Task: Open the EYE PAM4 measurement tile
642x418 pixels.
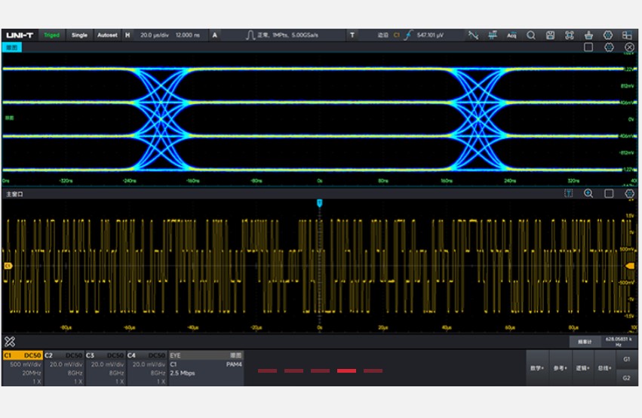Action: 206,367
